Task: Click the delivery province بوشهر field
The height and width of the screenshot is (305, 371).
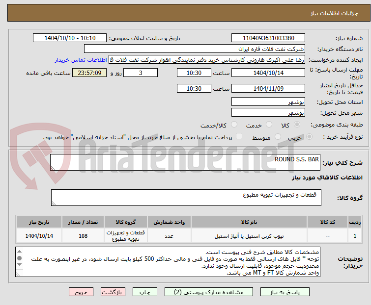Action: (x=268, y=102)
